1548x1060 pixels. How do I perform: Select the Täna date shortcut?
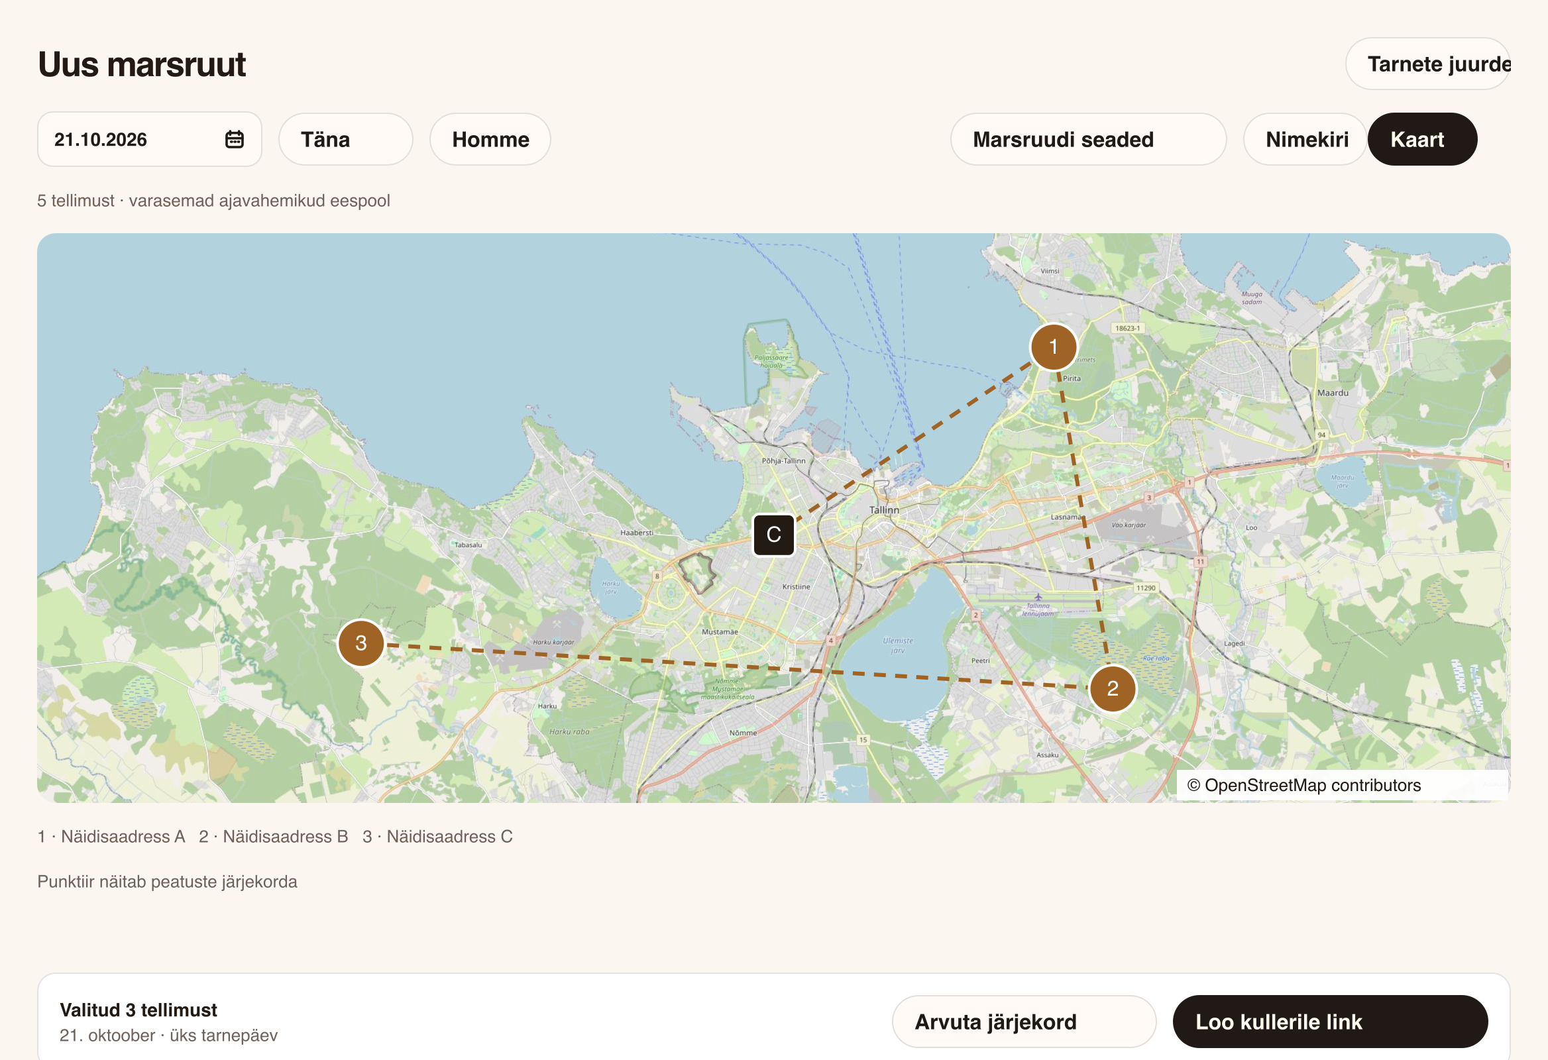click(x=346, y=139)
